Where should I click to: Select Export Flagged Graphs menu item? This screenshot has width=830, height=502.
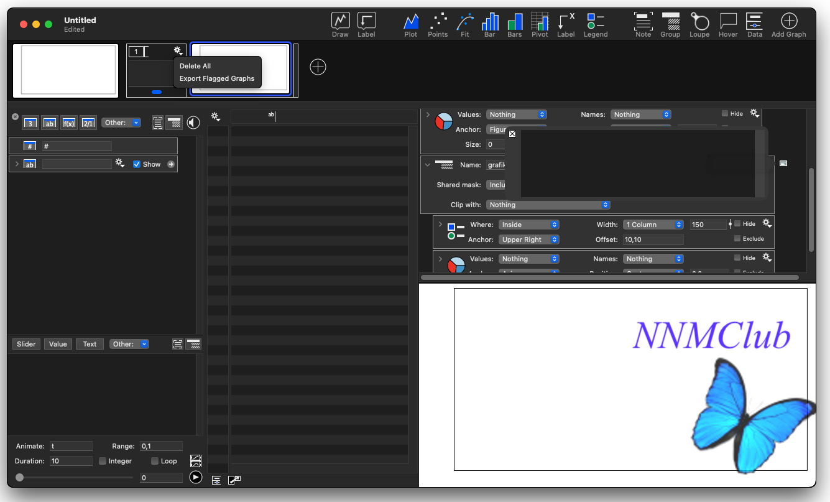[217, 78]
